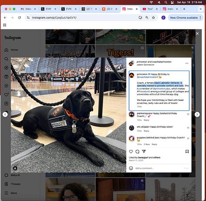Open Notifications heart icon in sidebar

pos(7,94)
